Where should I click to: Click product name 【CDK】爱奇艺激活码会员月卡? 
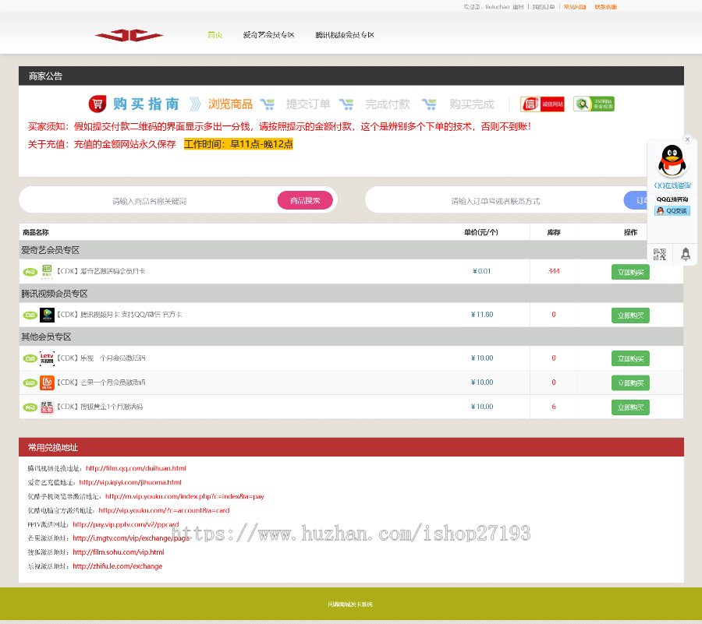(101, 271)
